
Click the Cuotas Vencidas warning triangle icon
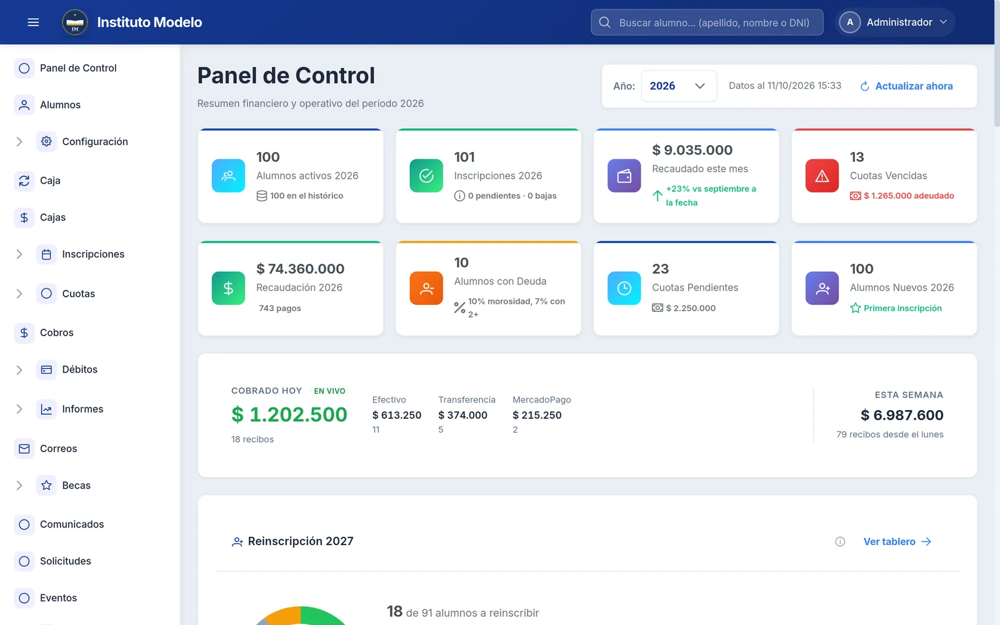822,176
